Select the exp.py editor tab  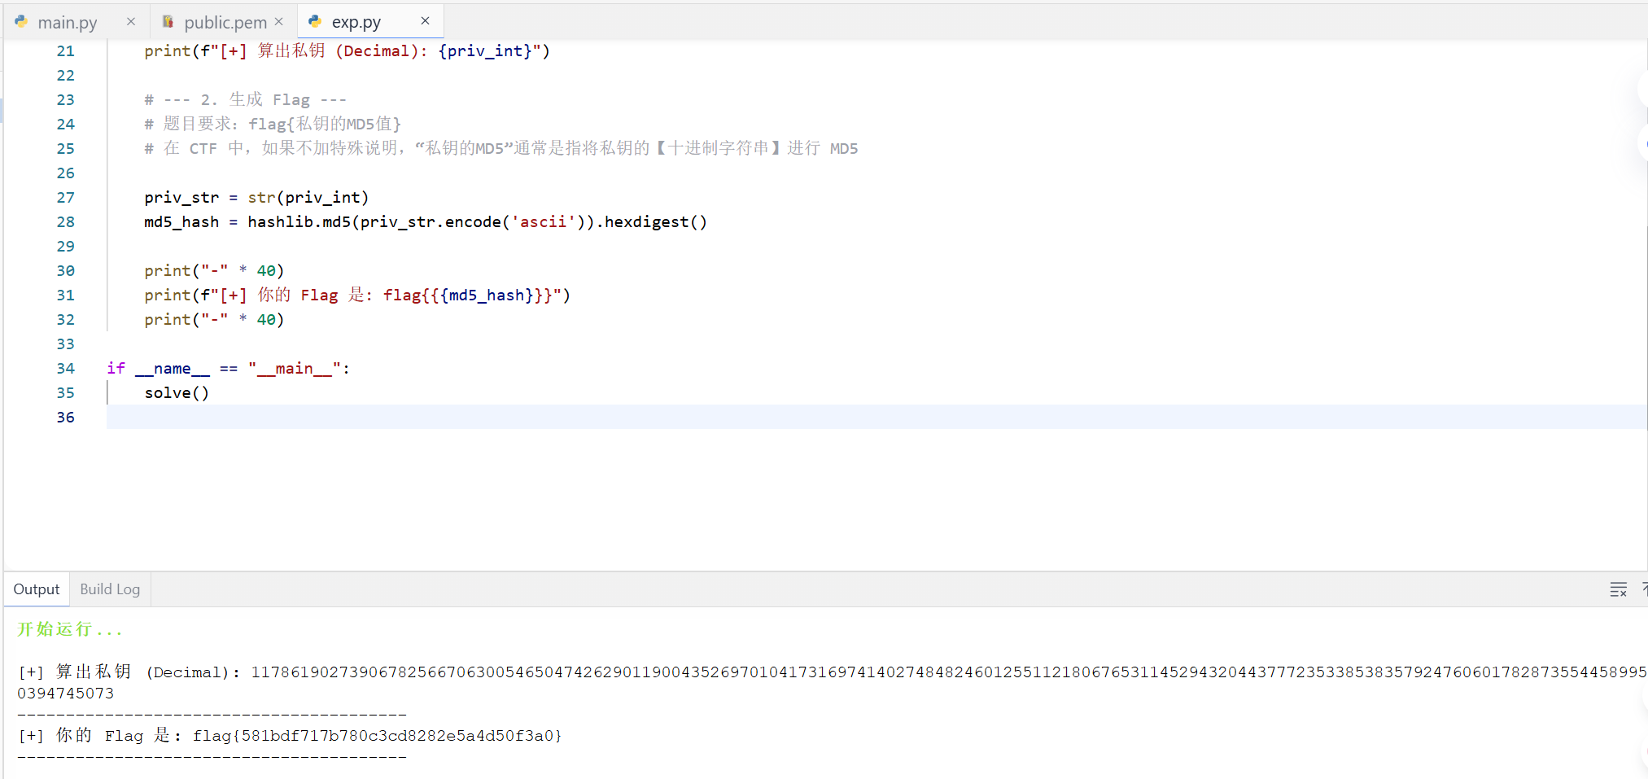(356, 23)
